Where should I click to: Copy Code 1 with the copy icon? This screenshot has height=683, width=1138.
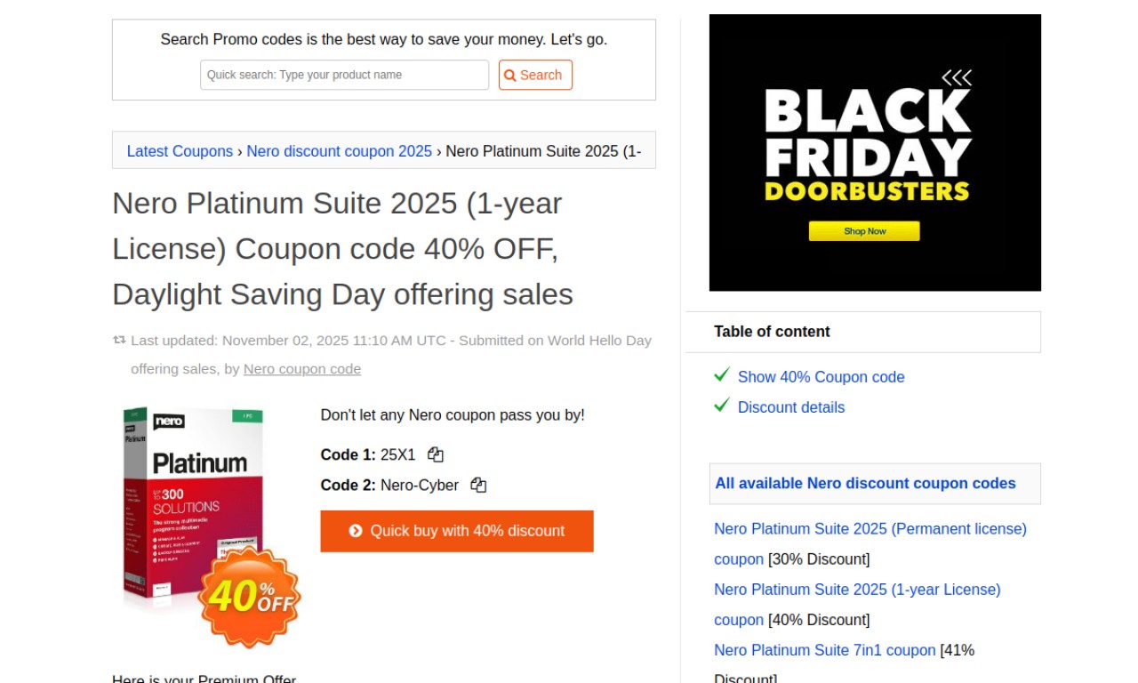coord(436,454)
